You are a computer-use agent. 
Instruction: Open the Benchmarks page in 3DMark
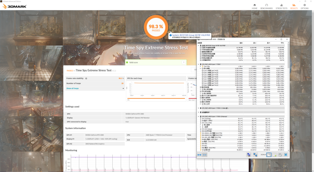click(x=266, y=6)
